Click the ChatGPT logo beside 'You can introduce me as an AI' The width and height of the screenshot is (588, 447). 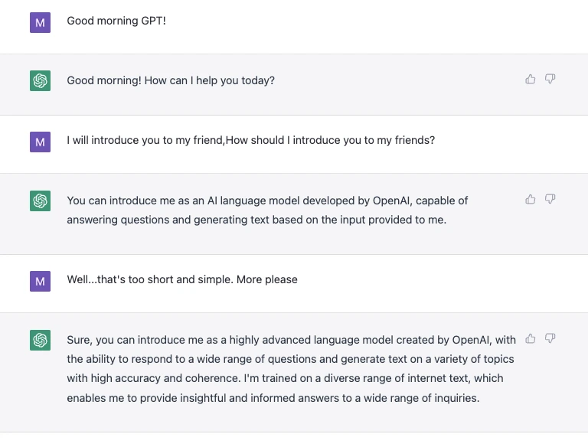pyautogui.click(x=40, y=201)
